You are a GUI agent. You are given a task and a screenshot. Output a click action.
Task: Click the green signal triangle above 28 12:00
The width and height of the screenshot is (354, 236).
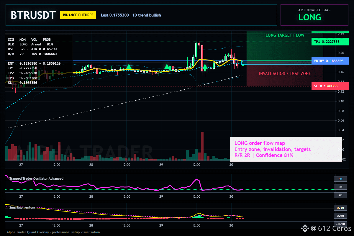point(129,66)
